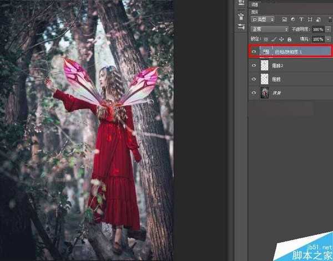This screenshot has width=333, height=261.
Task: Click the lock all padlock icon
Action: pos(288,39)
